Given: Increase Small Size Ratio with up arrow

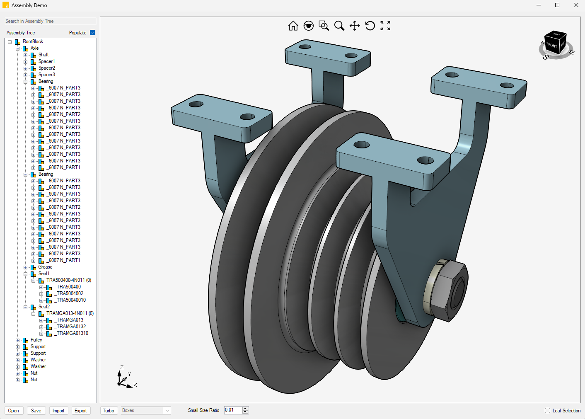Looking at the screenshot, I should click(245, 408).
